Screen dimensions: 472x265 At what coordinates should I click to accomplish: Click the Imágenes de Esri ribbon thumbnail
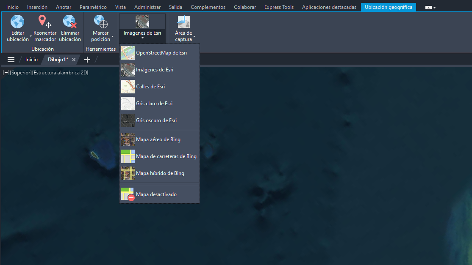pos(142,22)
